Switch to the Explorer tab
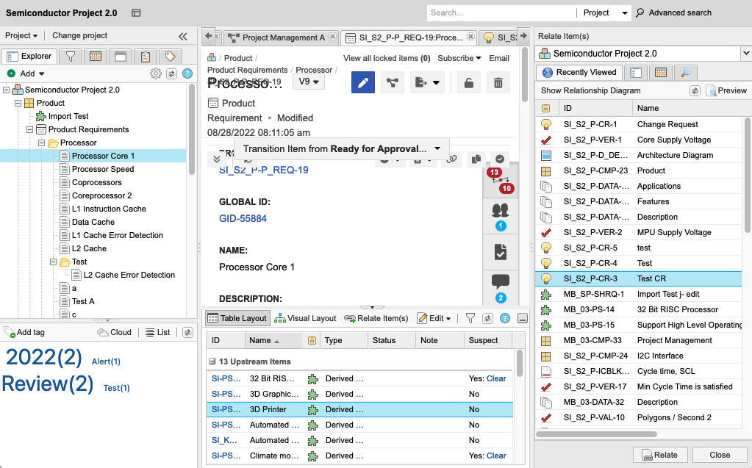This screenshot has height=468, width=752. [29, 56]
